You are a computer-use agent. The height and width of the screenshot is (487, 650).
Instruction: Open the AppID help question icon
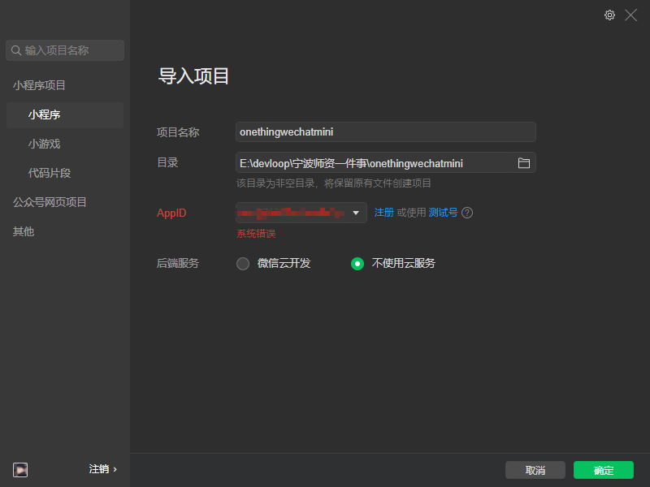click(467, 213)
